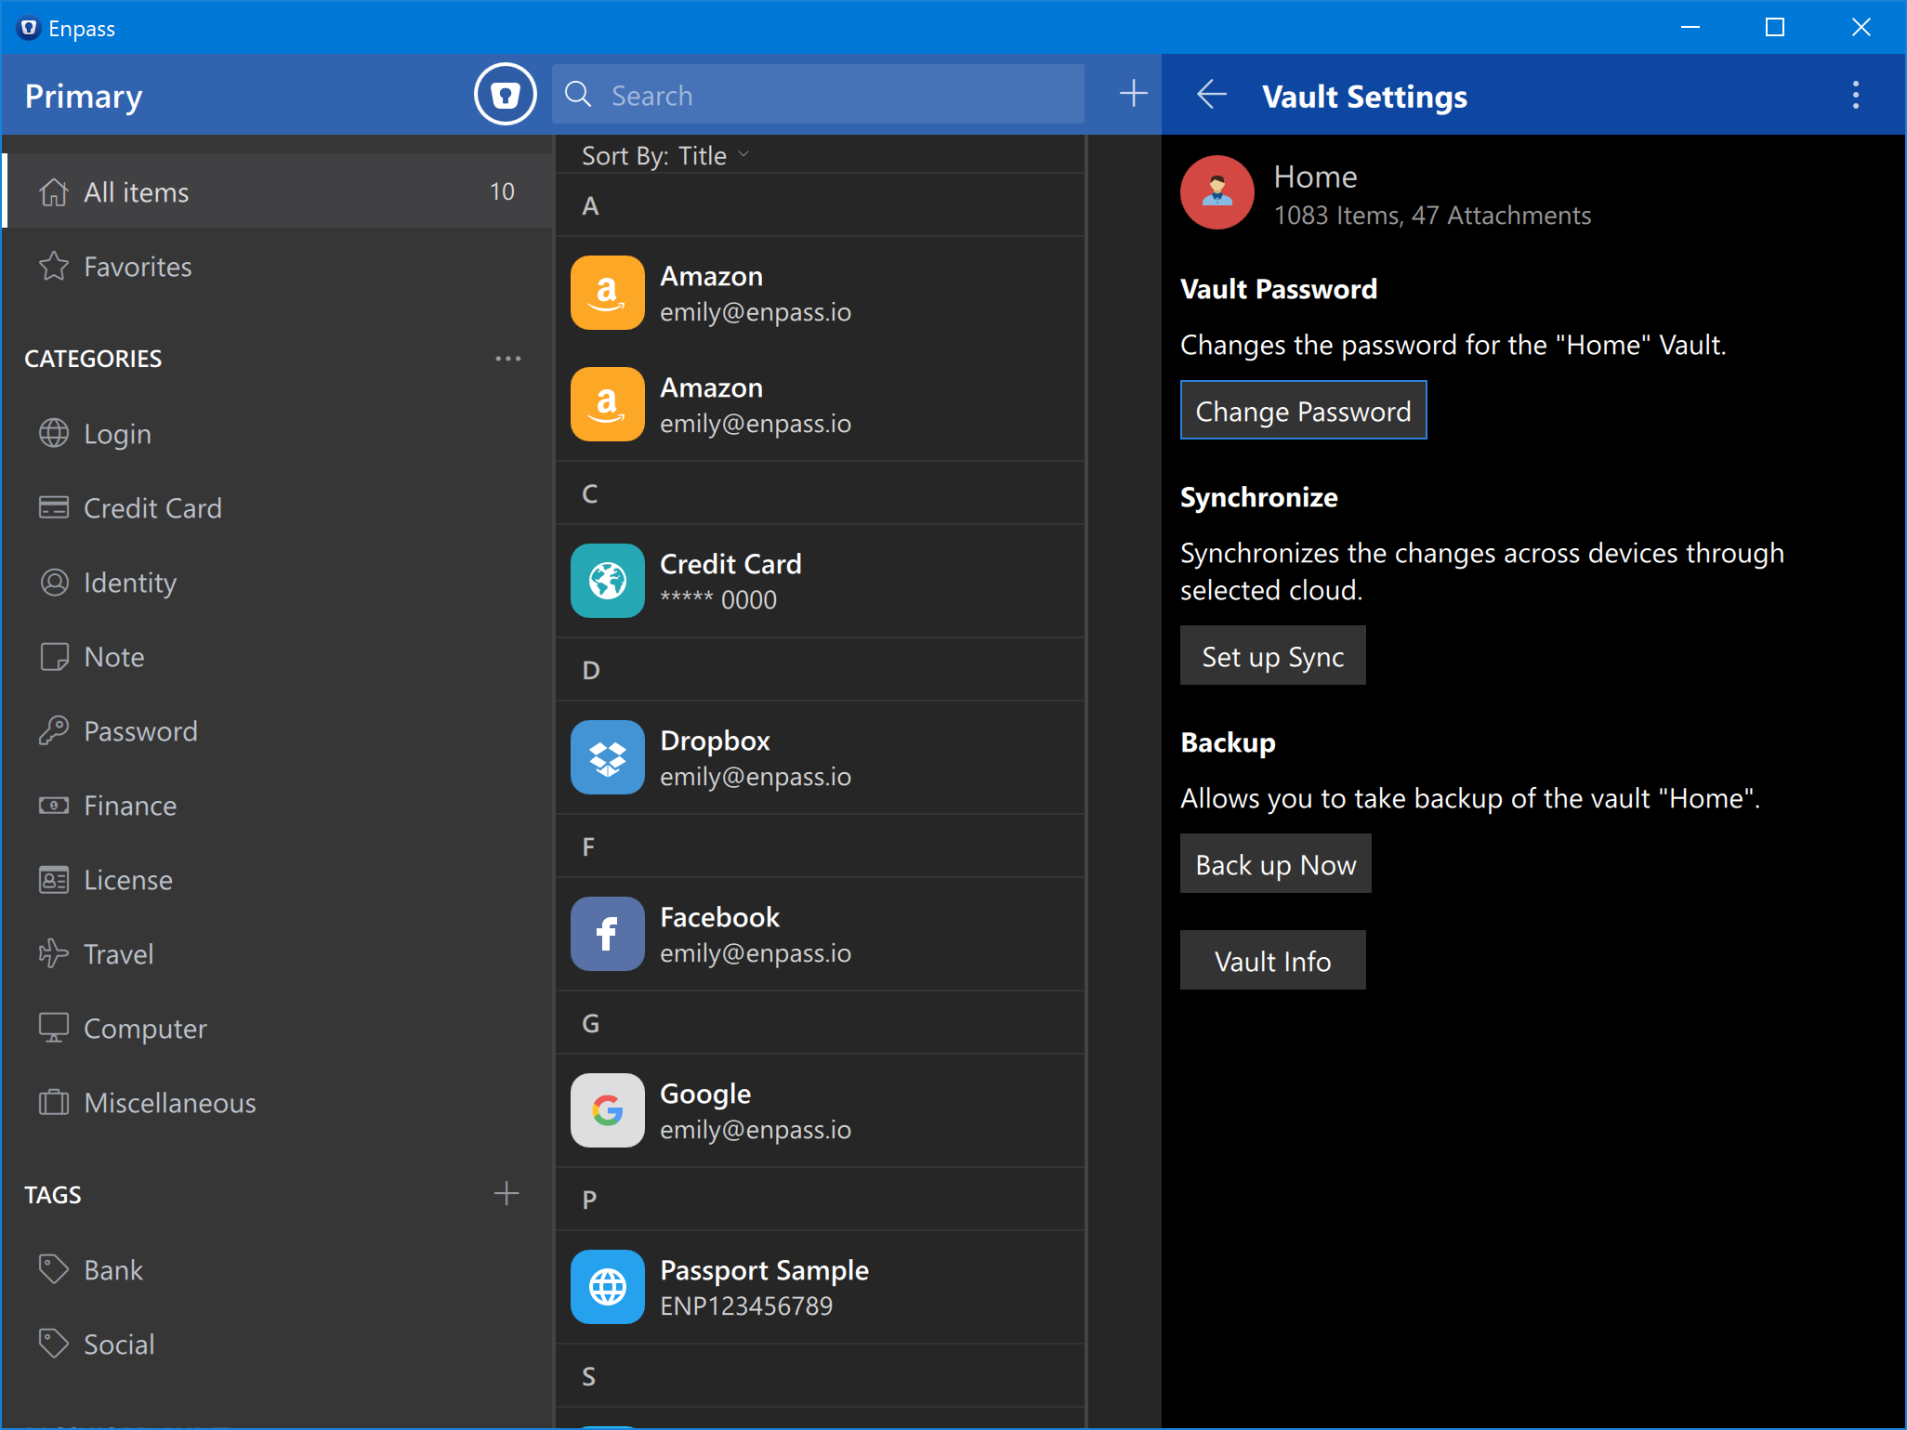The height and width of the screenshot is (1430, 1907).
Task: Click the Facebook item icon
Action: point(607,934)
